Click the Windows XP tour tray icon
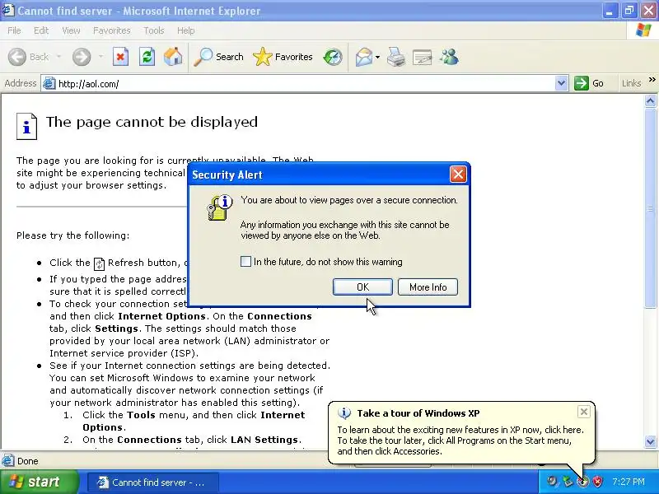 582,482
